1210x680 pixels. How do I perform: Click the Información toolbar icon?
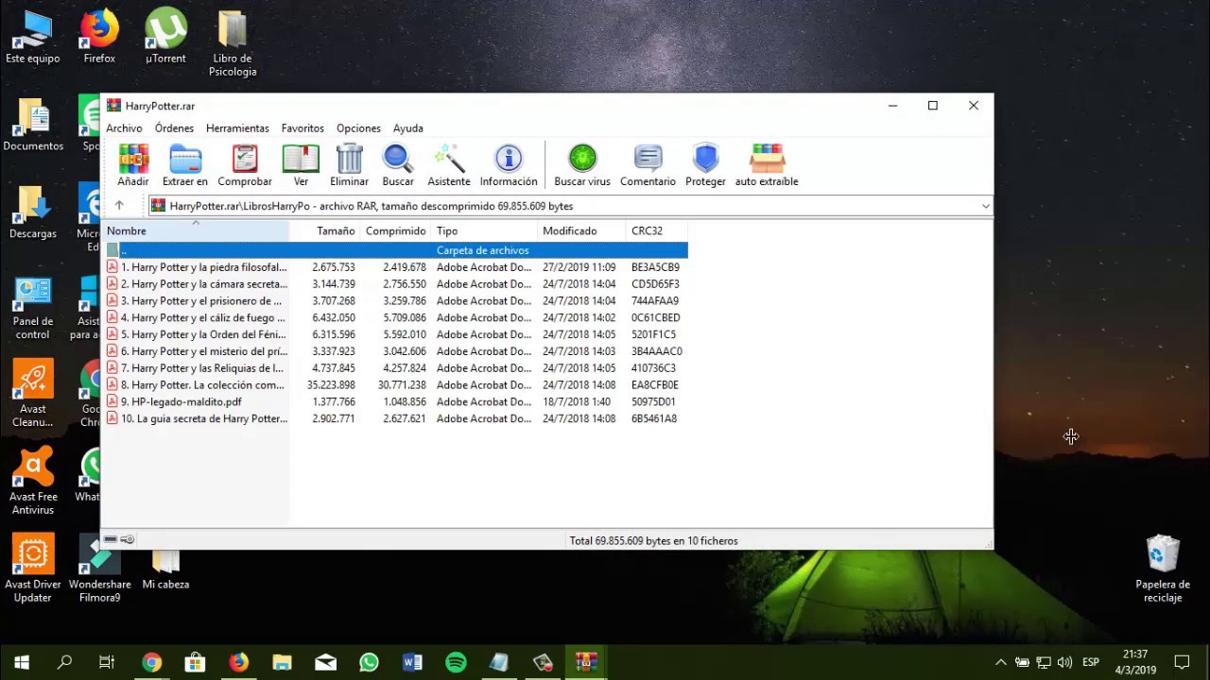[509, 165]
